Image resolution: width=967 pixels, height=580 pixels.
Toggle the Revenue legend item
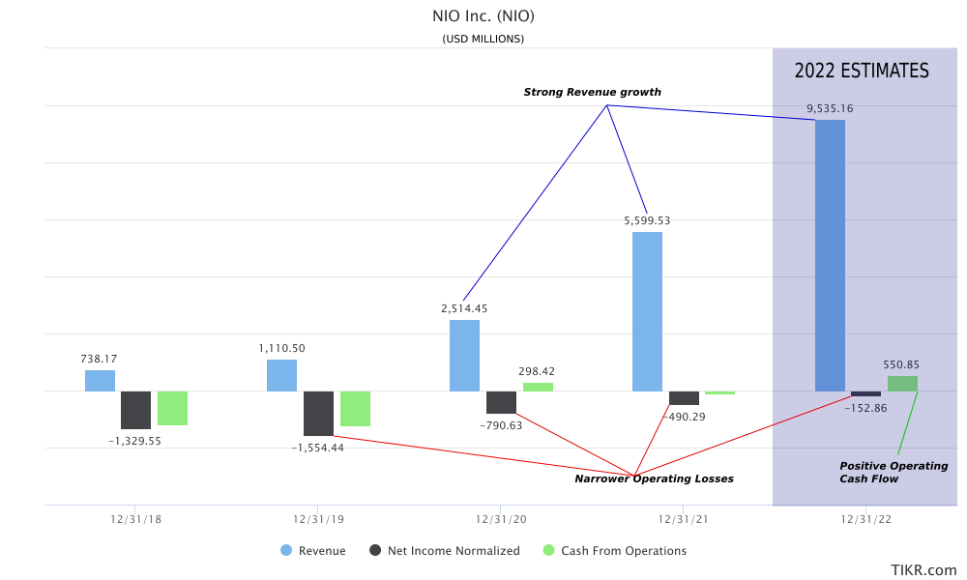coord(312,550)
